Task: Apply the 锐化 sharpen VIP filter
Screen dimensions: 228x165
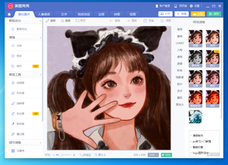Action: click(212, 59)
